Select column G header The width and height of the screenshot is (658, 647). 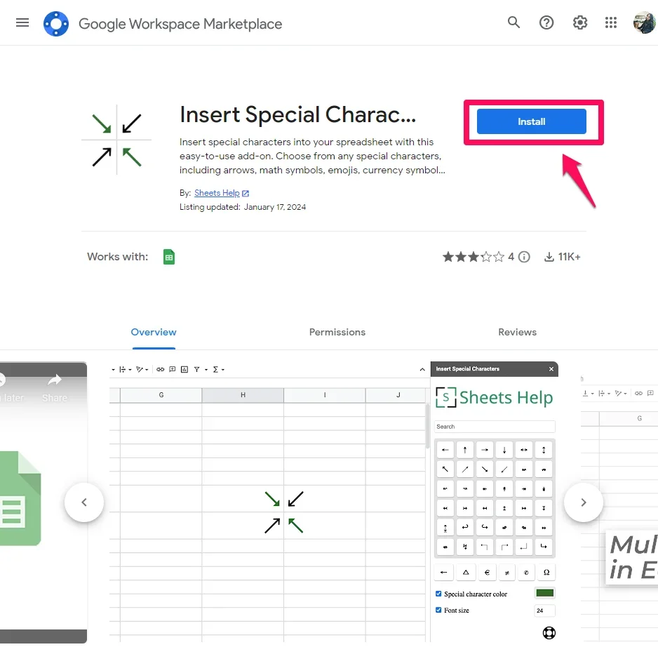161,395
